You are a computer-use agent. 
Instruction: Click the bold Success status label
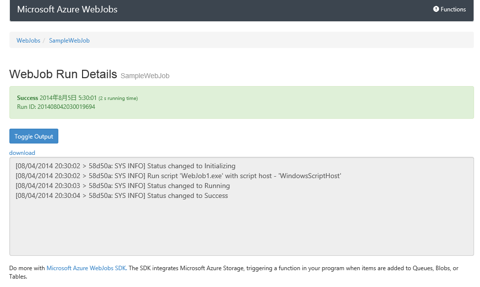tap(27, 98)
